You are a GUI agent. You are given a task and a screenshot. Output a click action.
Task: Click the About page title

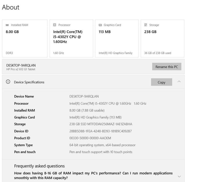(x=11, y=7)
